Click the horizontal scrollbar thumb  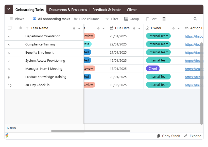pyautogui.click(x=91, y=131)
